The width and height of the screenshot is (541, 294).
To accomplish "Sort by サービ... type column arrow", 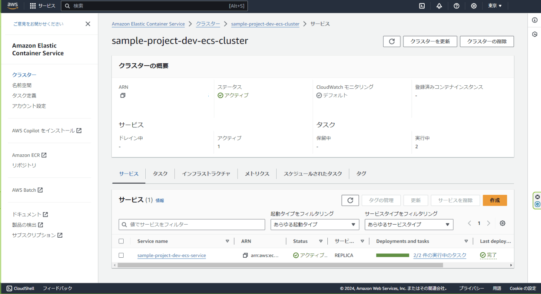I will 362,241.
